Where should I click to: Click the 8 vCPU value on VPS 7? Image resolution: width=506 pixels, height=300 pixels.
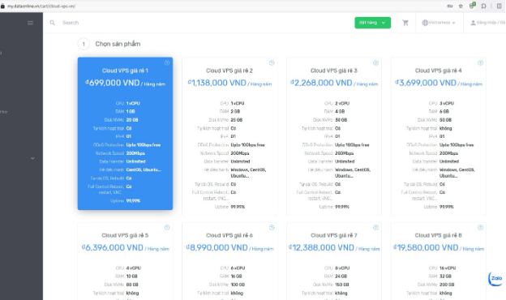point(342,268)
